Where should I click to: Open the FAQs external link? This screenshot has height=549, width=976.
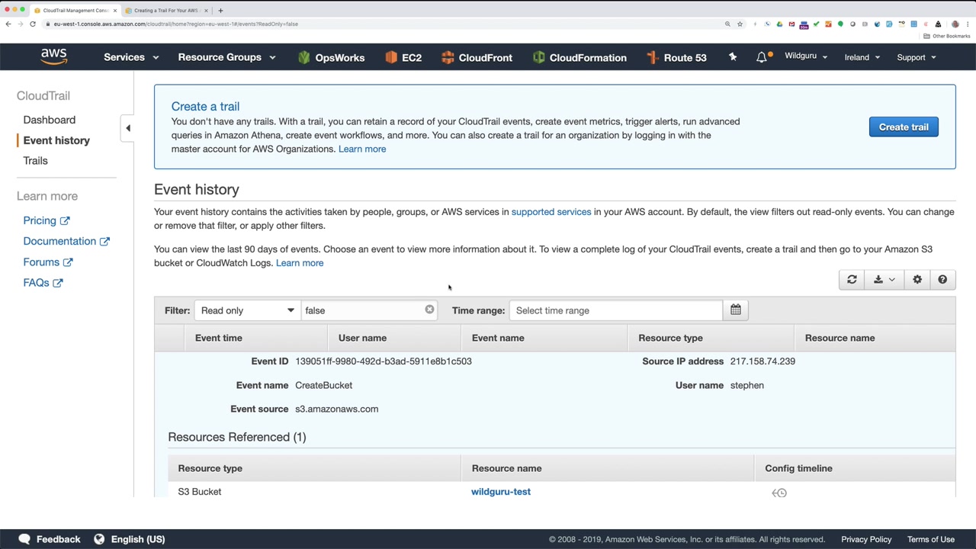[x=43, y=283]
